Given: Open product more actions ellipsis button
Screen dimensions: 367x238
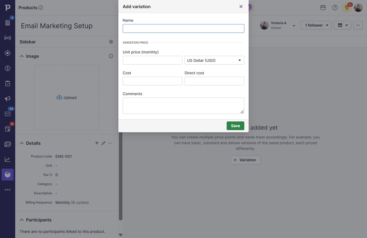Looking at the screenshot, I should (x=358, y=25).
